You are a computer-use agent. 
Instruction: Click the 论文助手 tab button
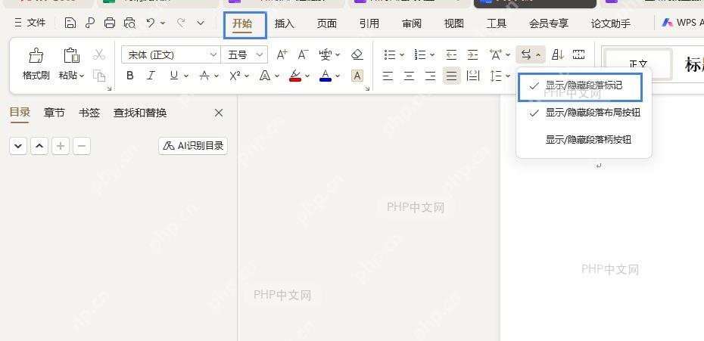click(x=611, y=23)
